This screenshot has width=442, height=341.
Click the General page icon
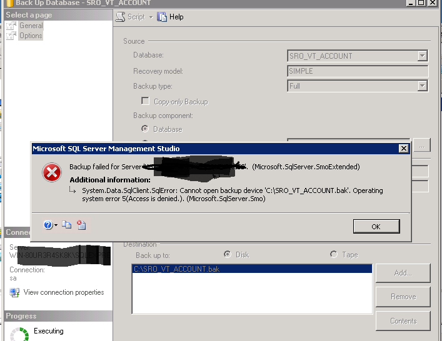point(11,26)
